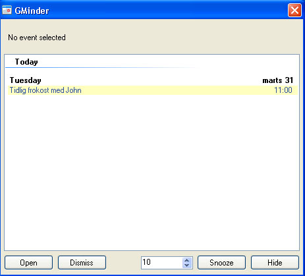This screenshot has height=276, width=305.
Task: Click the snooze minutes field showing 10
Action: (162, 262)
